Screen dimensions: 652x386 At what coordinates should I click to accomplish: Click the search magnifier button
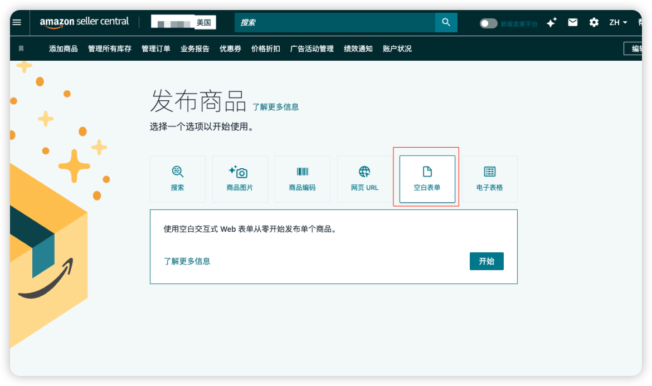[446, 22]
